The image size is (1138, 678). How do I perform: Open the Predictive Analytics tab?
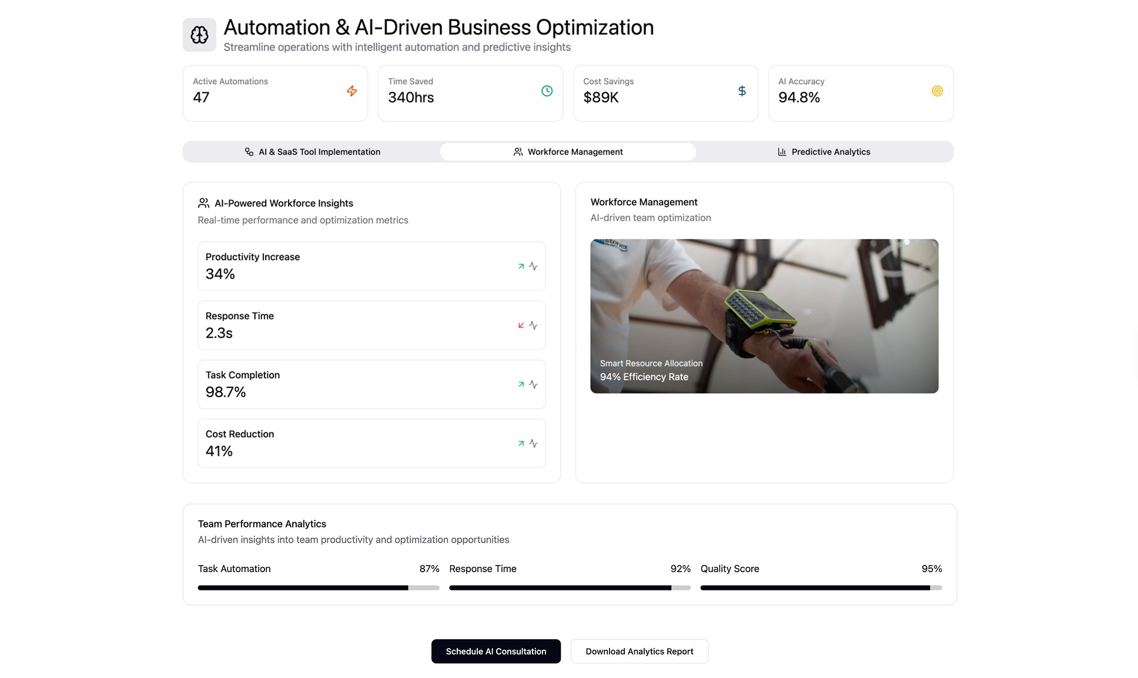[x=824, y=152]
